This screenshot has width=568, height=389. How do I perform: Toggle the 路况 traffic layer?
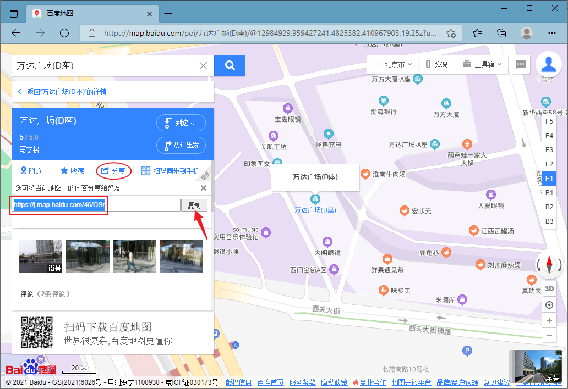click(x=436, y=64)
